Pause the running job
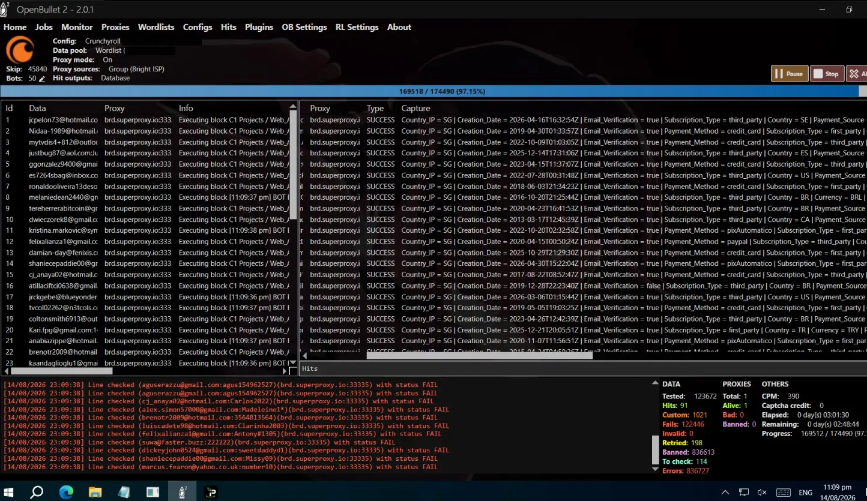 (790, 74)
